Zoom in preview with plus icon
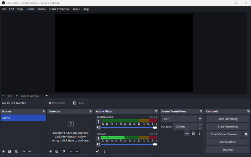Screen dimensions: 251x157 click(17, 96)
